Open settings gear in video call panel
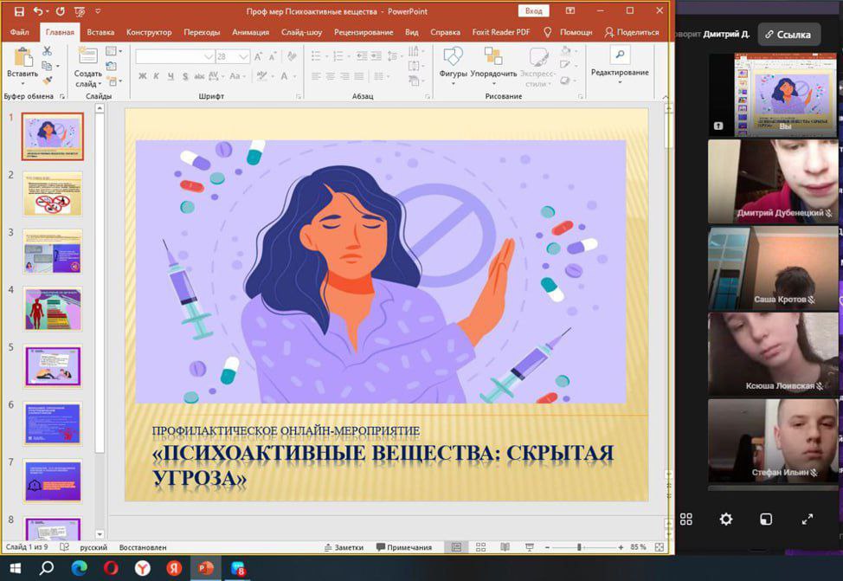 click(x=726, y=520)
